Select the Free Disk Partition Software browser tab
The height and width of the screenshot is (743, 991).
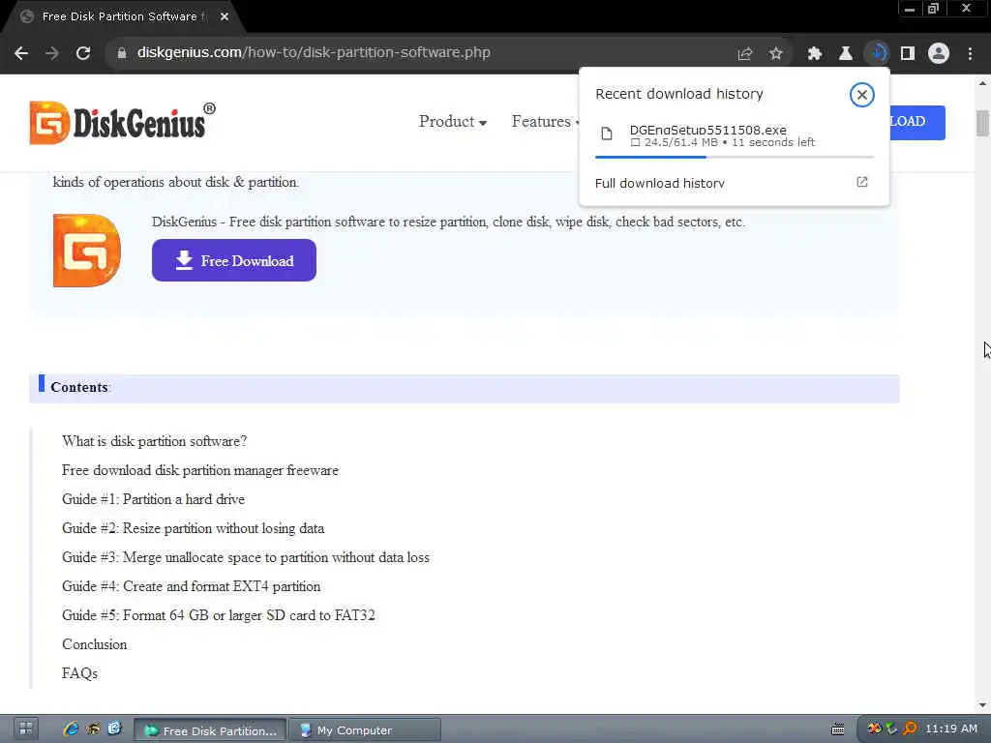click(x=120, y=17)
